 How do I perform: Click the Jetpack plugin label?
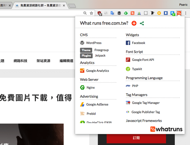pyautogui.click(x=100, y=56)
